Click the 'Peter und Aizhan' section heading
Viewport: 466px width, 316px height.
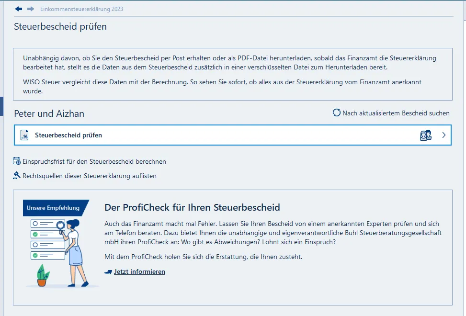[49, 113]
